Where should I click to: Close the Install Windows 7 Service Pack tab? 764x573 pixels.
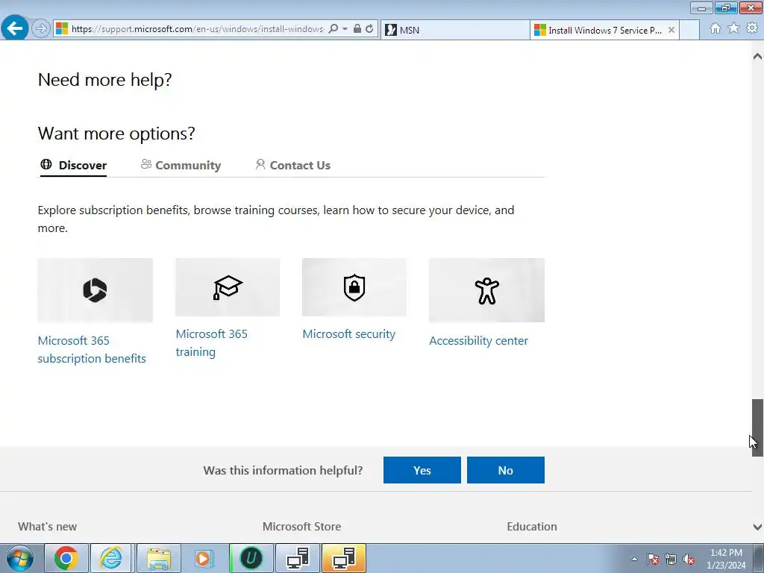[x=671, y=30]
